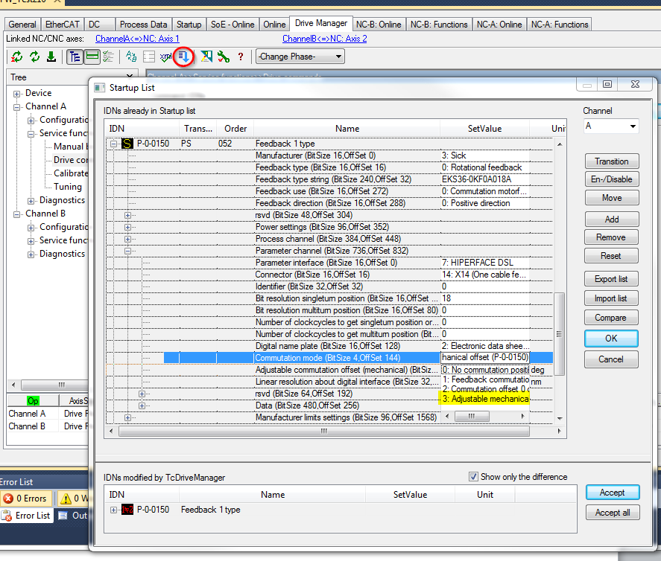Click the xml checkmark toolbar icon
661x561 pixels.
165,57
